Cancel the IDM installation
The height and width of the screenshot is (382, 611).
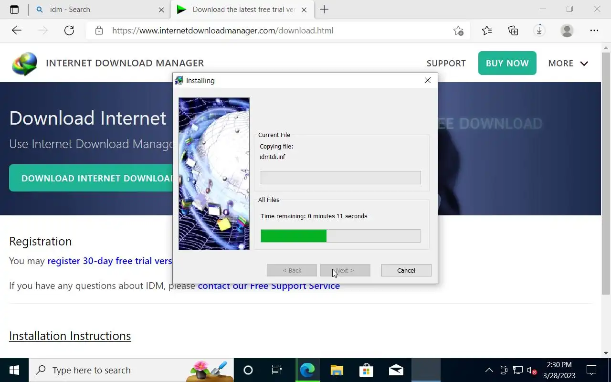[x=406, y=270]
